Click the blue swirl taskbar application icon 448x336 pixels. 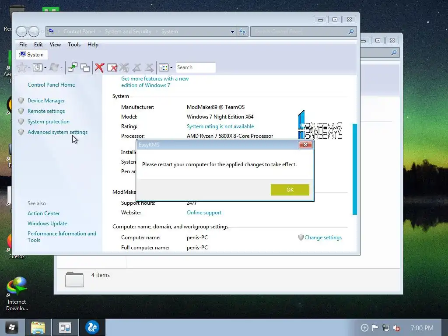click(x=92, y=327)
